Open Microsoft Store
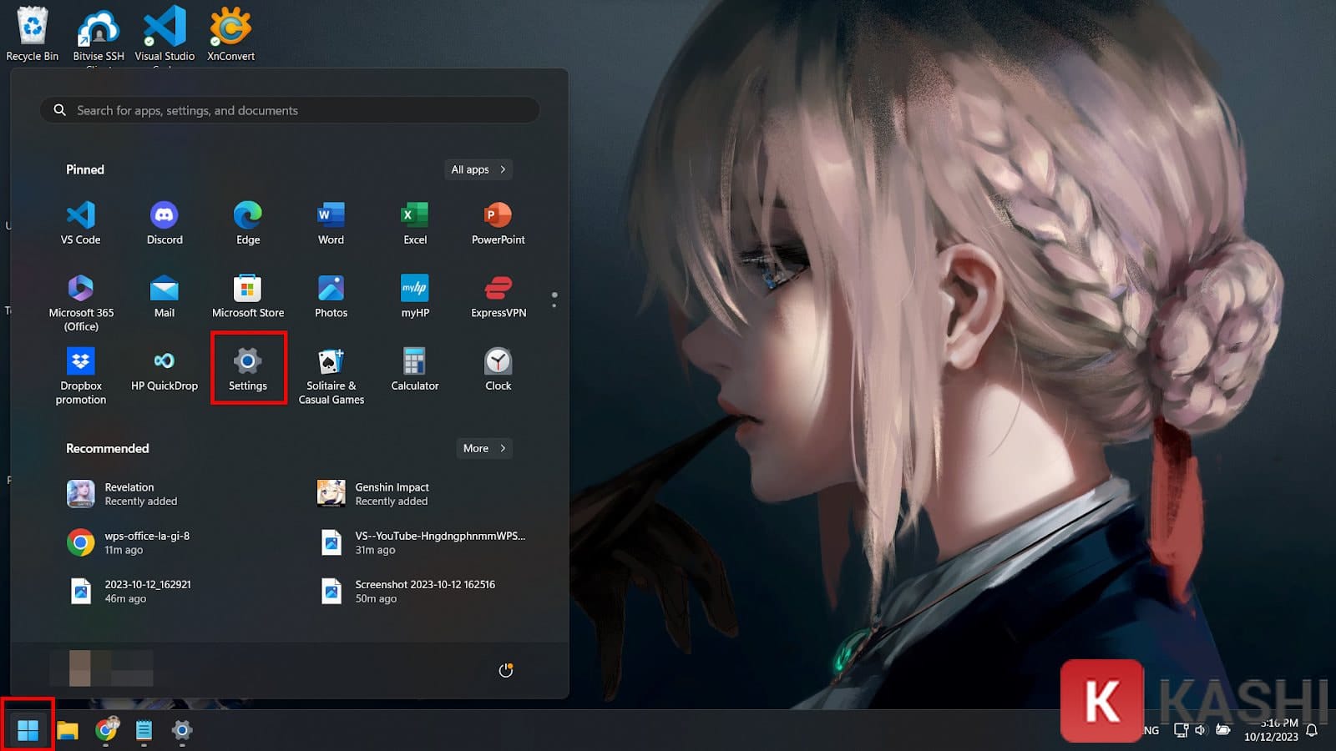This screenshot has height=751, width=1336. pyautogui.click(x=247, y=295)
